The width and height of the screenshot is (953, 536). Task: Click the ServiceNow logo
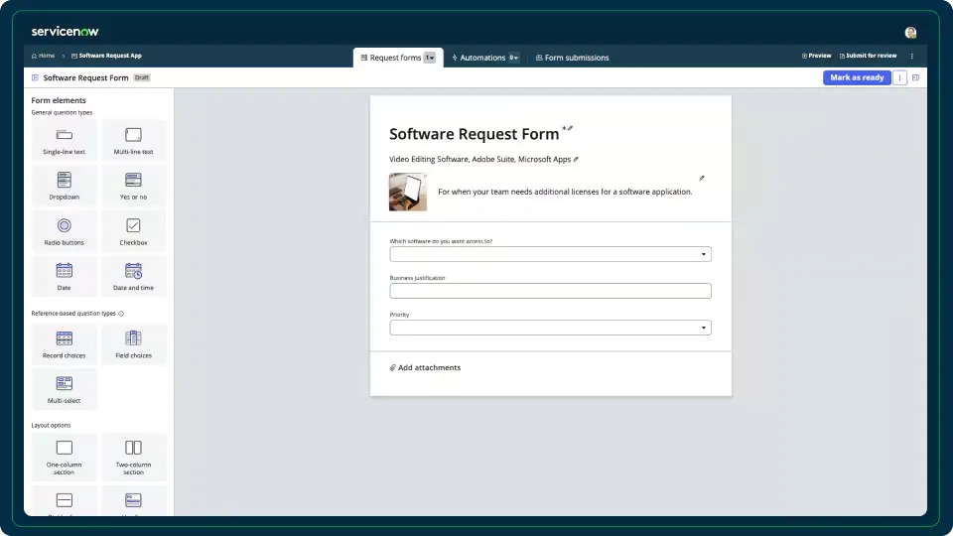[x=66, y=32]
